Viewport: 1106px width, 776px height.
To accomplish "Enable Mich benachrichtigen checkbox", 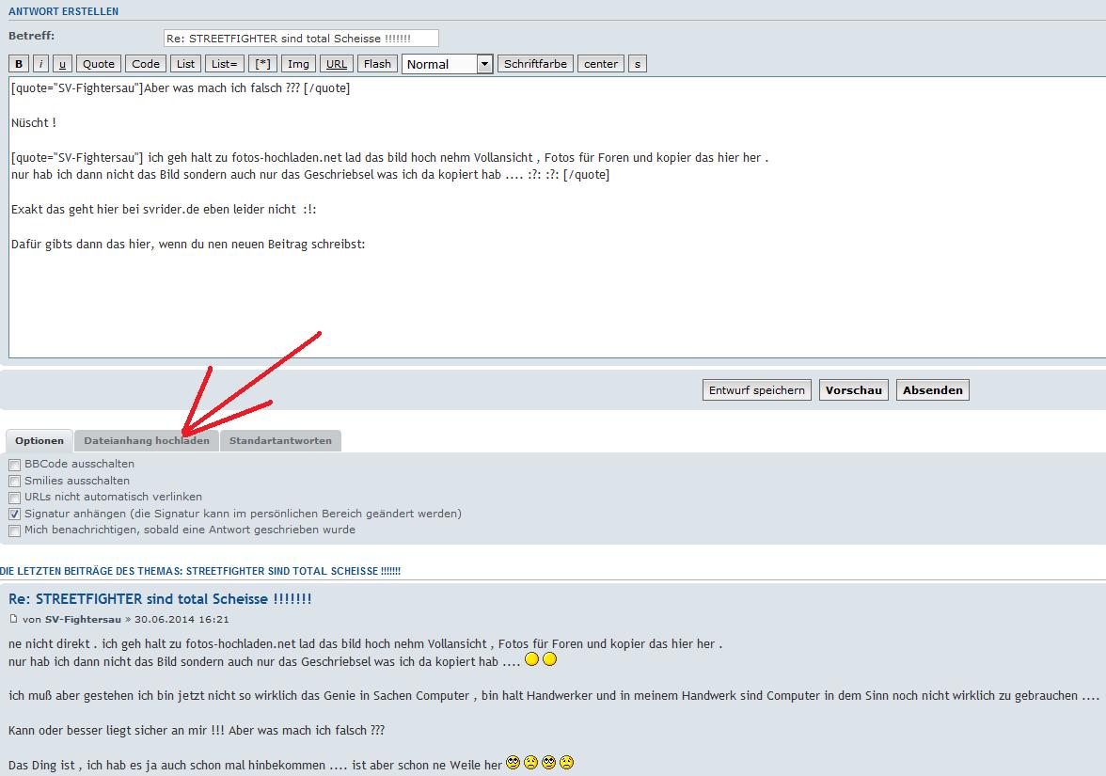I will click(14, 531).
